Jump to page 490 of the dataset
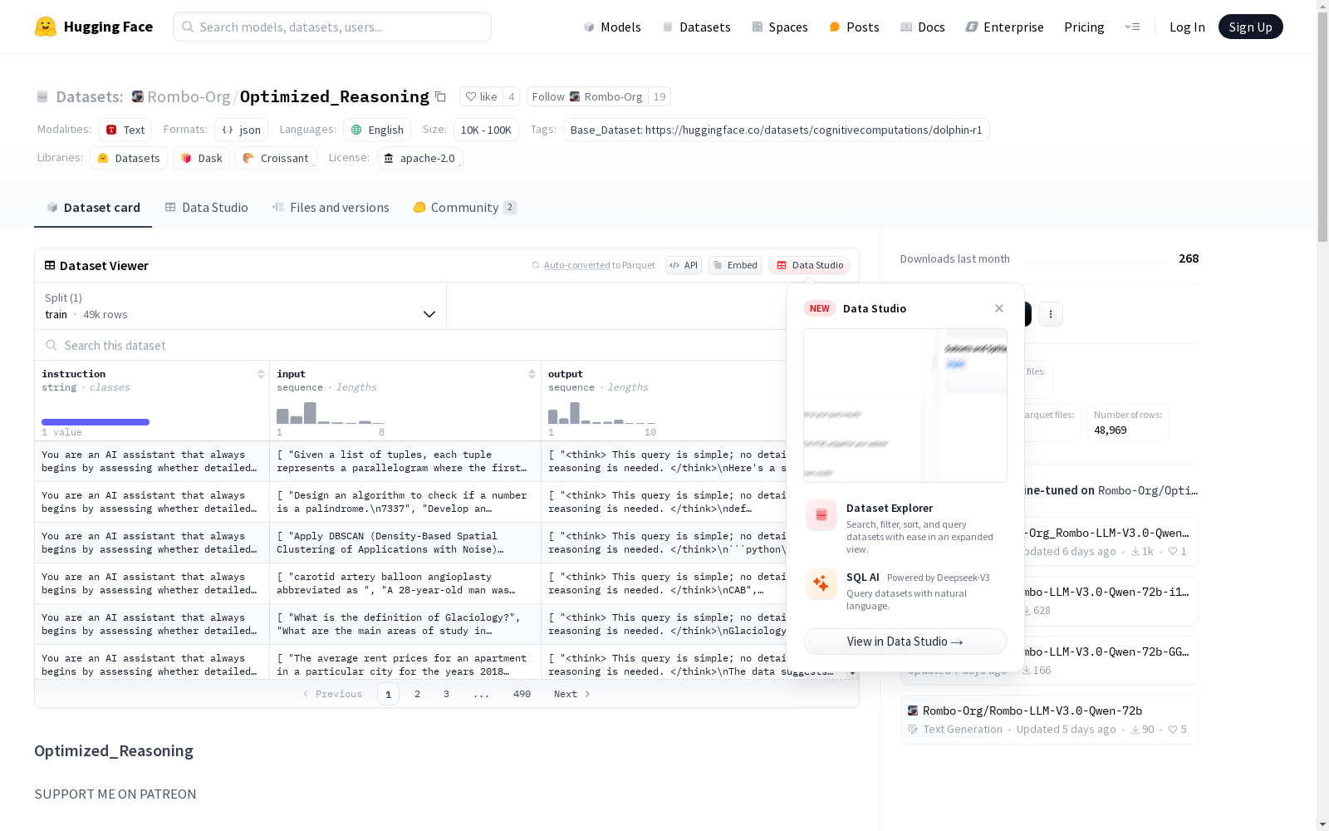Image resolution: width=1329 pixels, height=831 pixels. (522, 694)
